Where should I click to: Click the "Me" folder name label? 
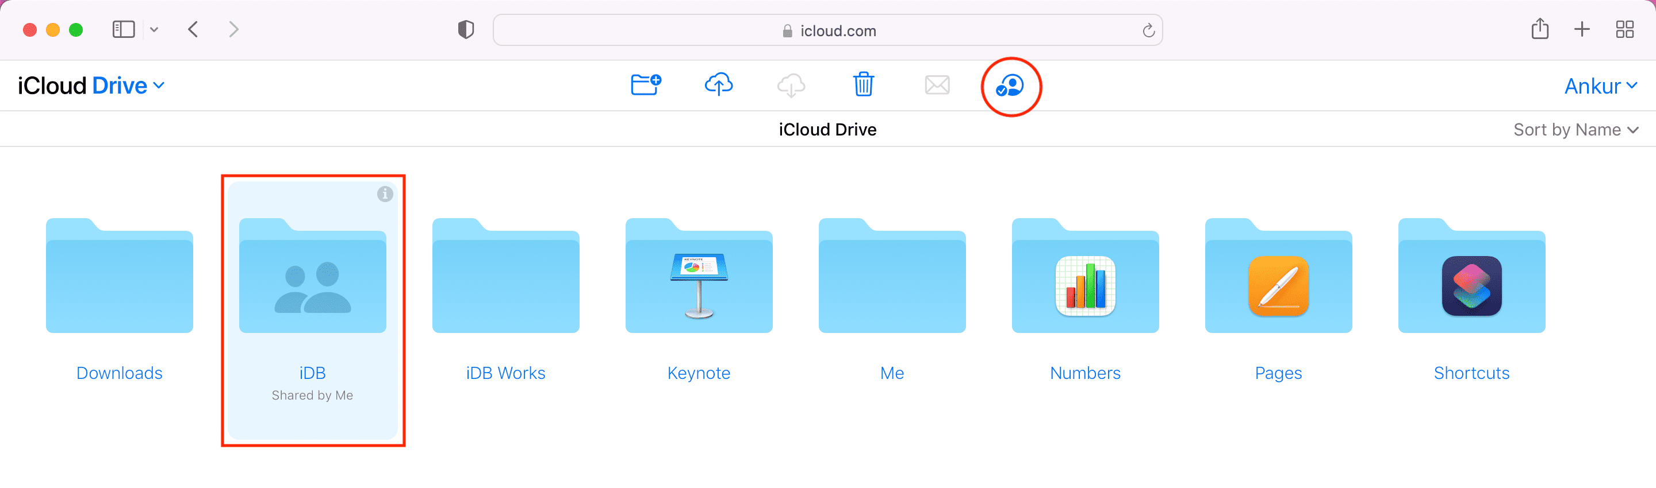point(892,373)
